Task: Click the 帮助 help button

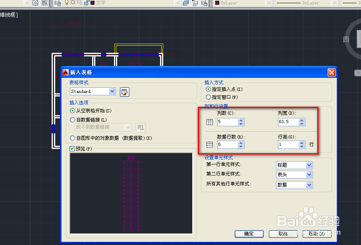Action: click(317, 234)
